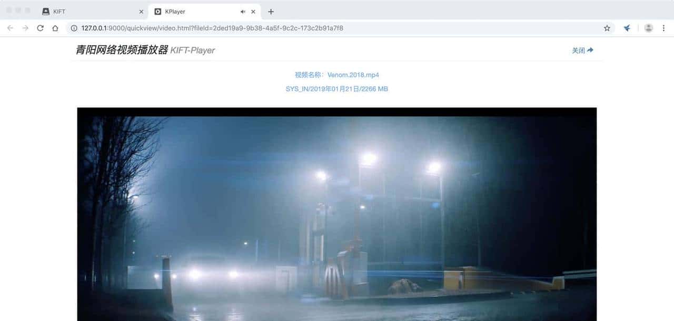Click the 关闭 link to exit player
The image size is (674, 321).
click(582, 51)
